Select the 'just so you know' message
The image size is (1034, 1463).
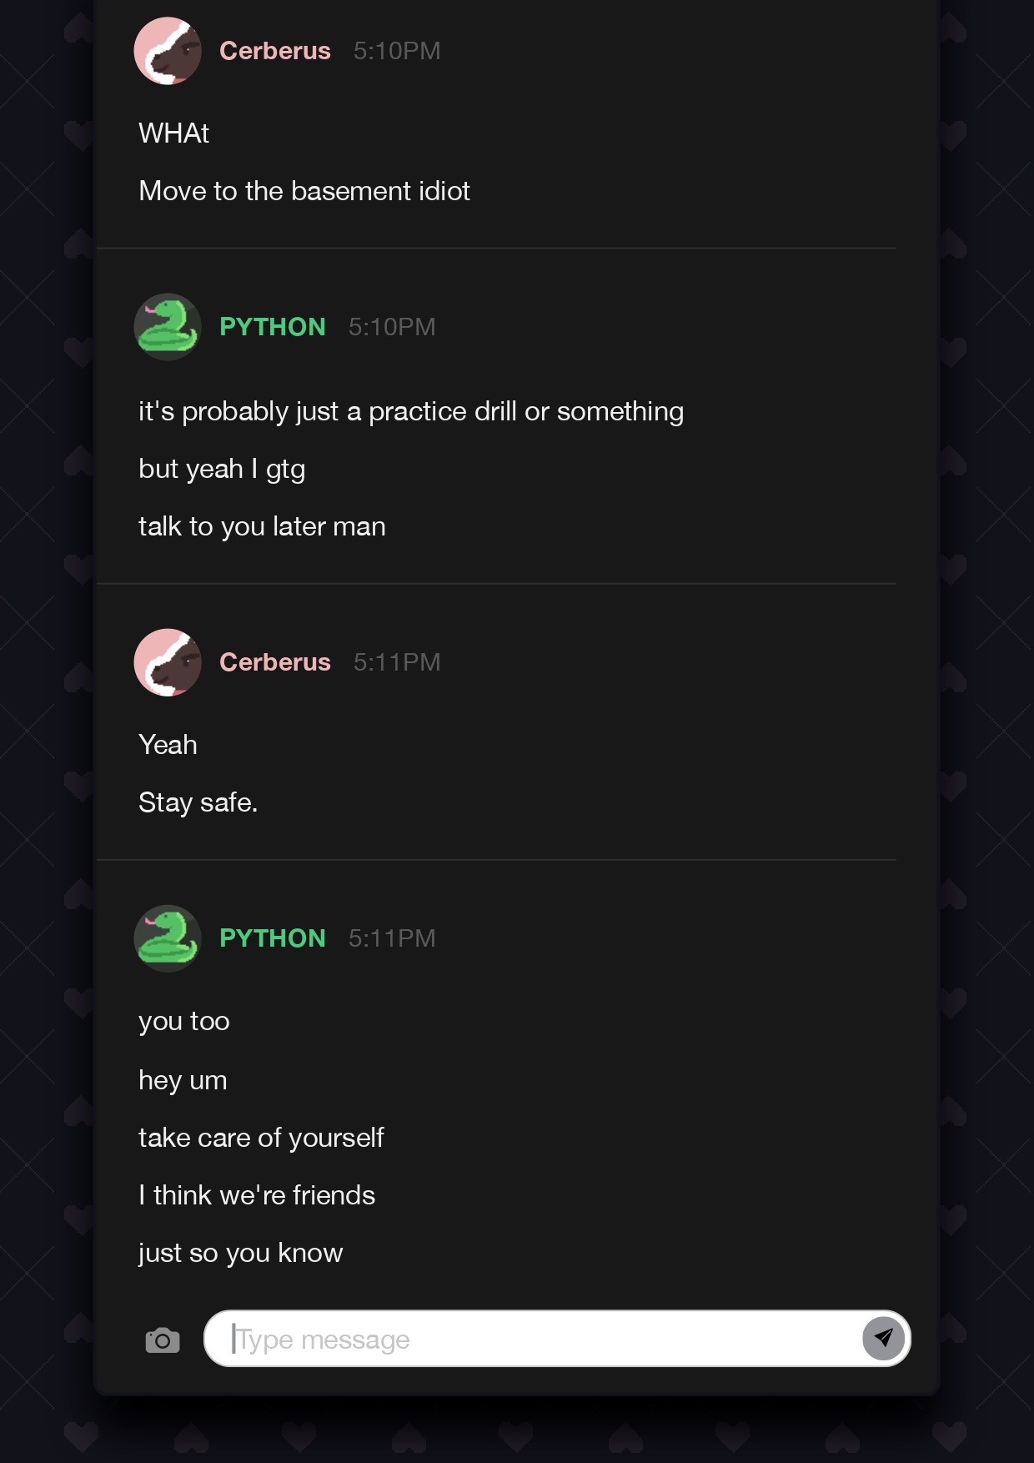coord(241,1254)
